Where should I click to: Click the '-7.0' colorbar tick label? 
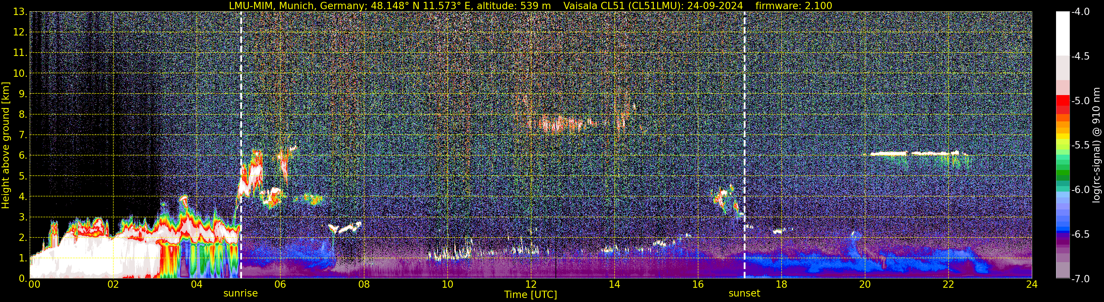tap(1081, 279)
